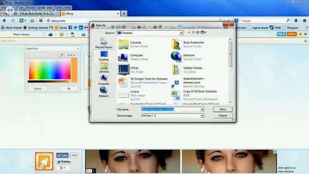Pick the eyedropper in ColorPicker panel
The image size is (309, 174).
pyautogui.click(x=61, y=55)
